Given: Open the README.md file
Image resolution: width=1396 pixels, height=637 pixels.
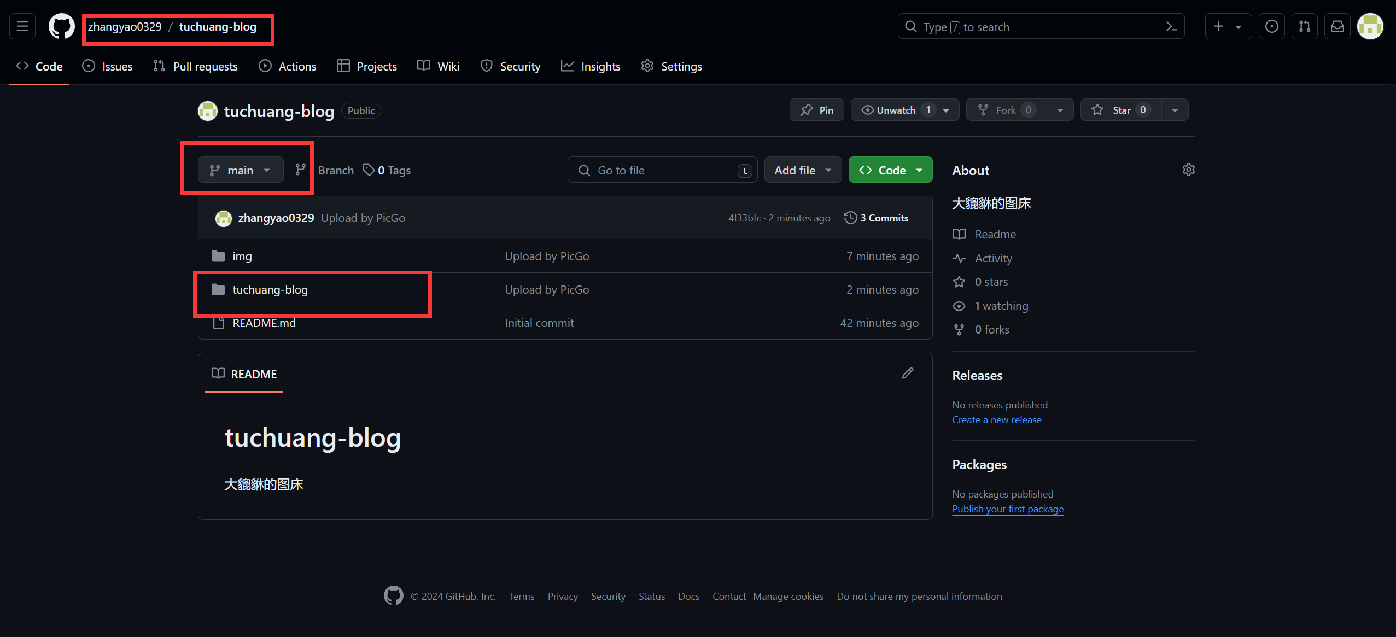Looking at the screenshot, I should pos(264,323).
